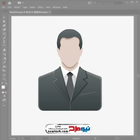The width and height of the screenshot is (140, 140).
Task: Click the Swap Fill and Stroke arrow
Action: (x=6, y=84)
